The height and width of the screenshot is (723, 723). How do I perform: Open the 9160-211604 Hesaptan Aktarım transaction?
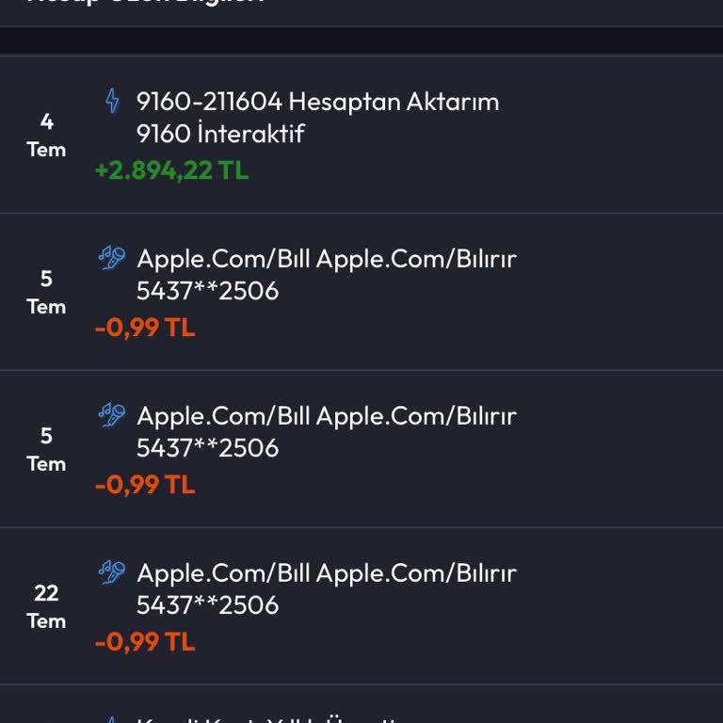pyautogui.click(x=317, y=101)
